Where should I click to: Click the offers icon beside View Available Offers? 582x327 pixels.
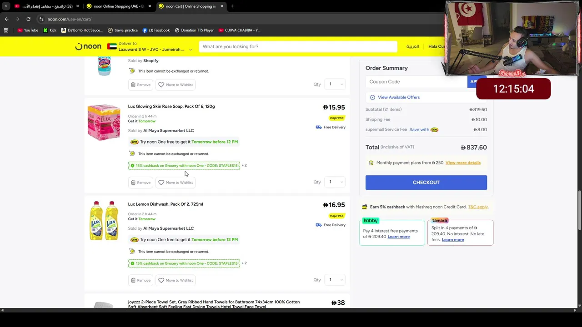tap(372, 97)
